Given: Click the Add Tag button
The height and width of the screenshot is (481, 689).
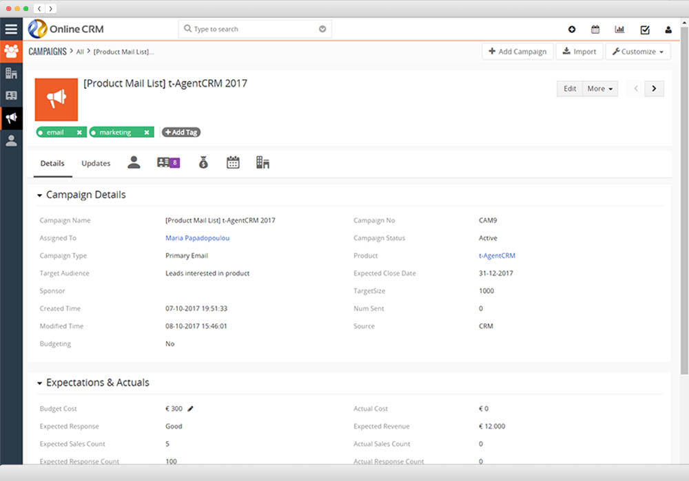Looking at the screenshot, I should (x=181, y=132).
